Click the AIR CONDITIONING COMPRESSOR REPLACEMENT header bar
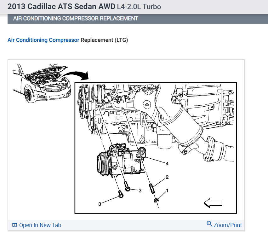Image resolution: width=268 pixels, height=241 pixels. pyautogui.click(x=138, y=19)
